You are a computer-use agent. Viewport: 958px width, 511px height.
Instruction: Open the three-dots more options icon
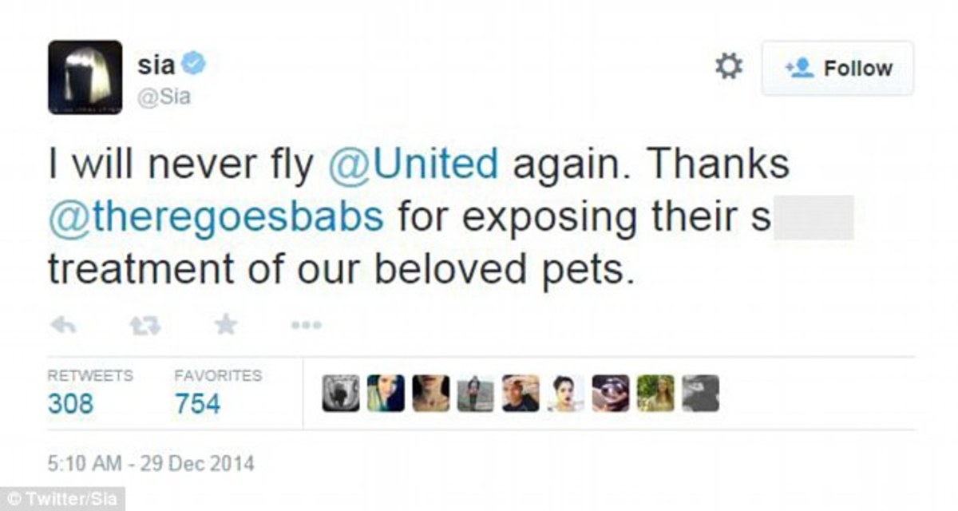pyautogui.click(x=306, y=325)
